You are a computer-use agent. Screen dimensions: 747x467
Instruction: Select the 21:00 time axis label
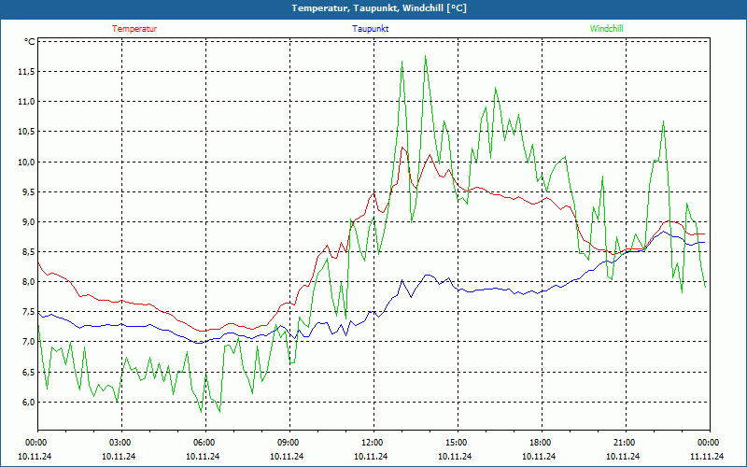pos(625,443)
